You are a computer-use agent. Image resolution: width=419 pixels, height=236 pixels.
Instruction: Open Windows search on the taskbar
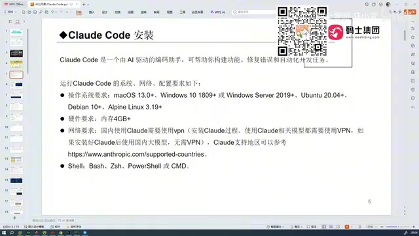click(x=12, y=233)
